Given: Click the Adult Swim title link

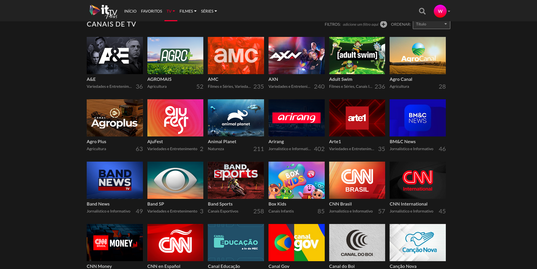Looking at the screenshot, I should (341, 79).
